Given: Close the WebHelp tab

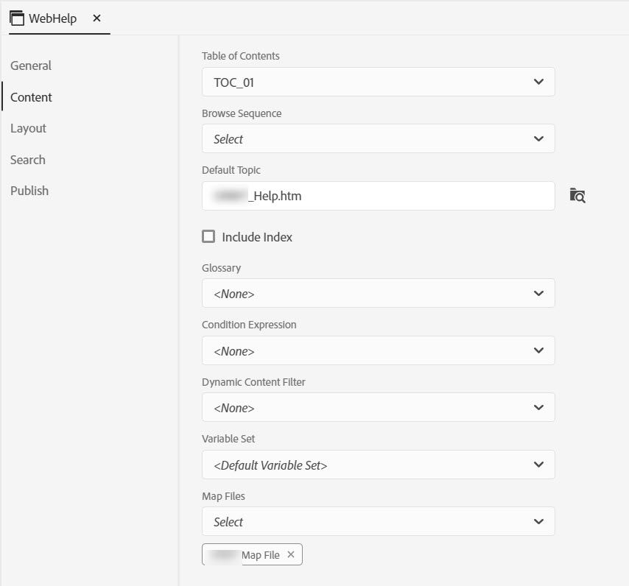Looking at the screenshot, I should point(96,18).
